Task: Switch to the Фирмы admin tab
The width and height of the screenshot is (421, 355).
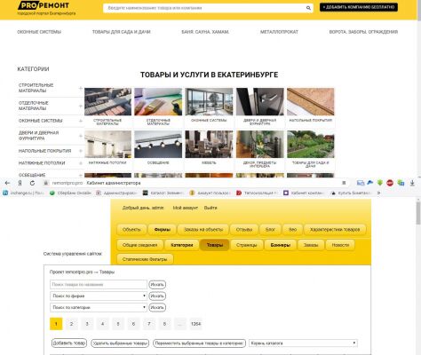Action: pos(163,230)
